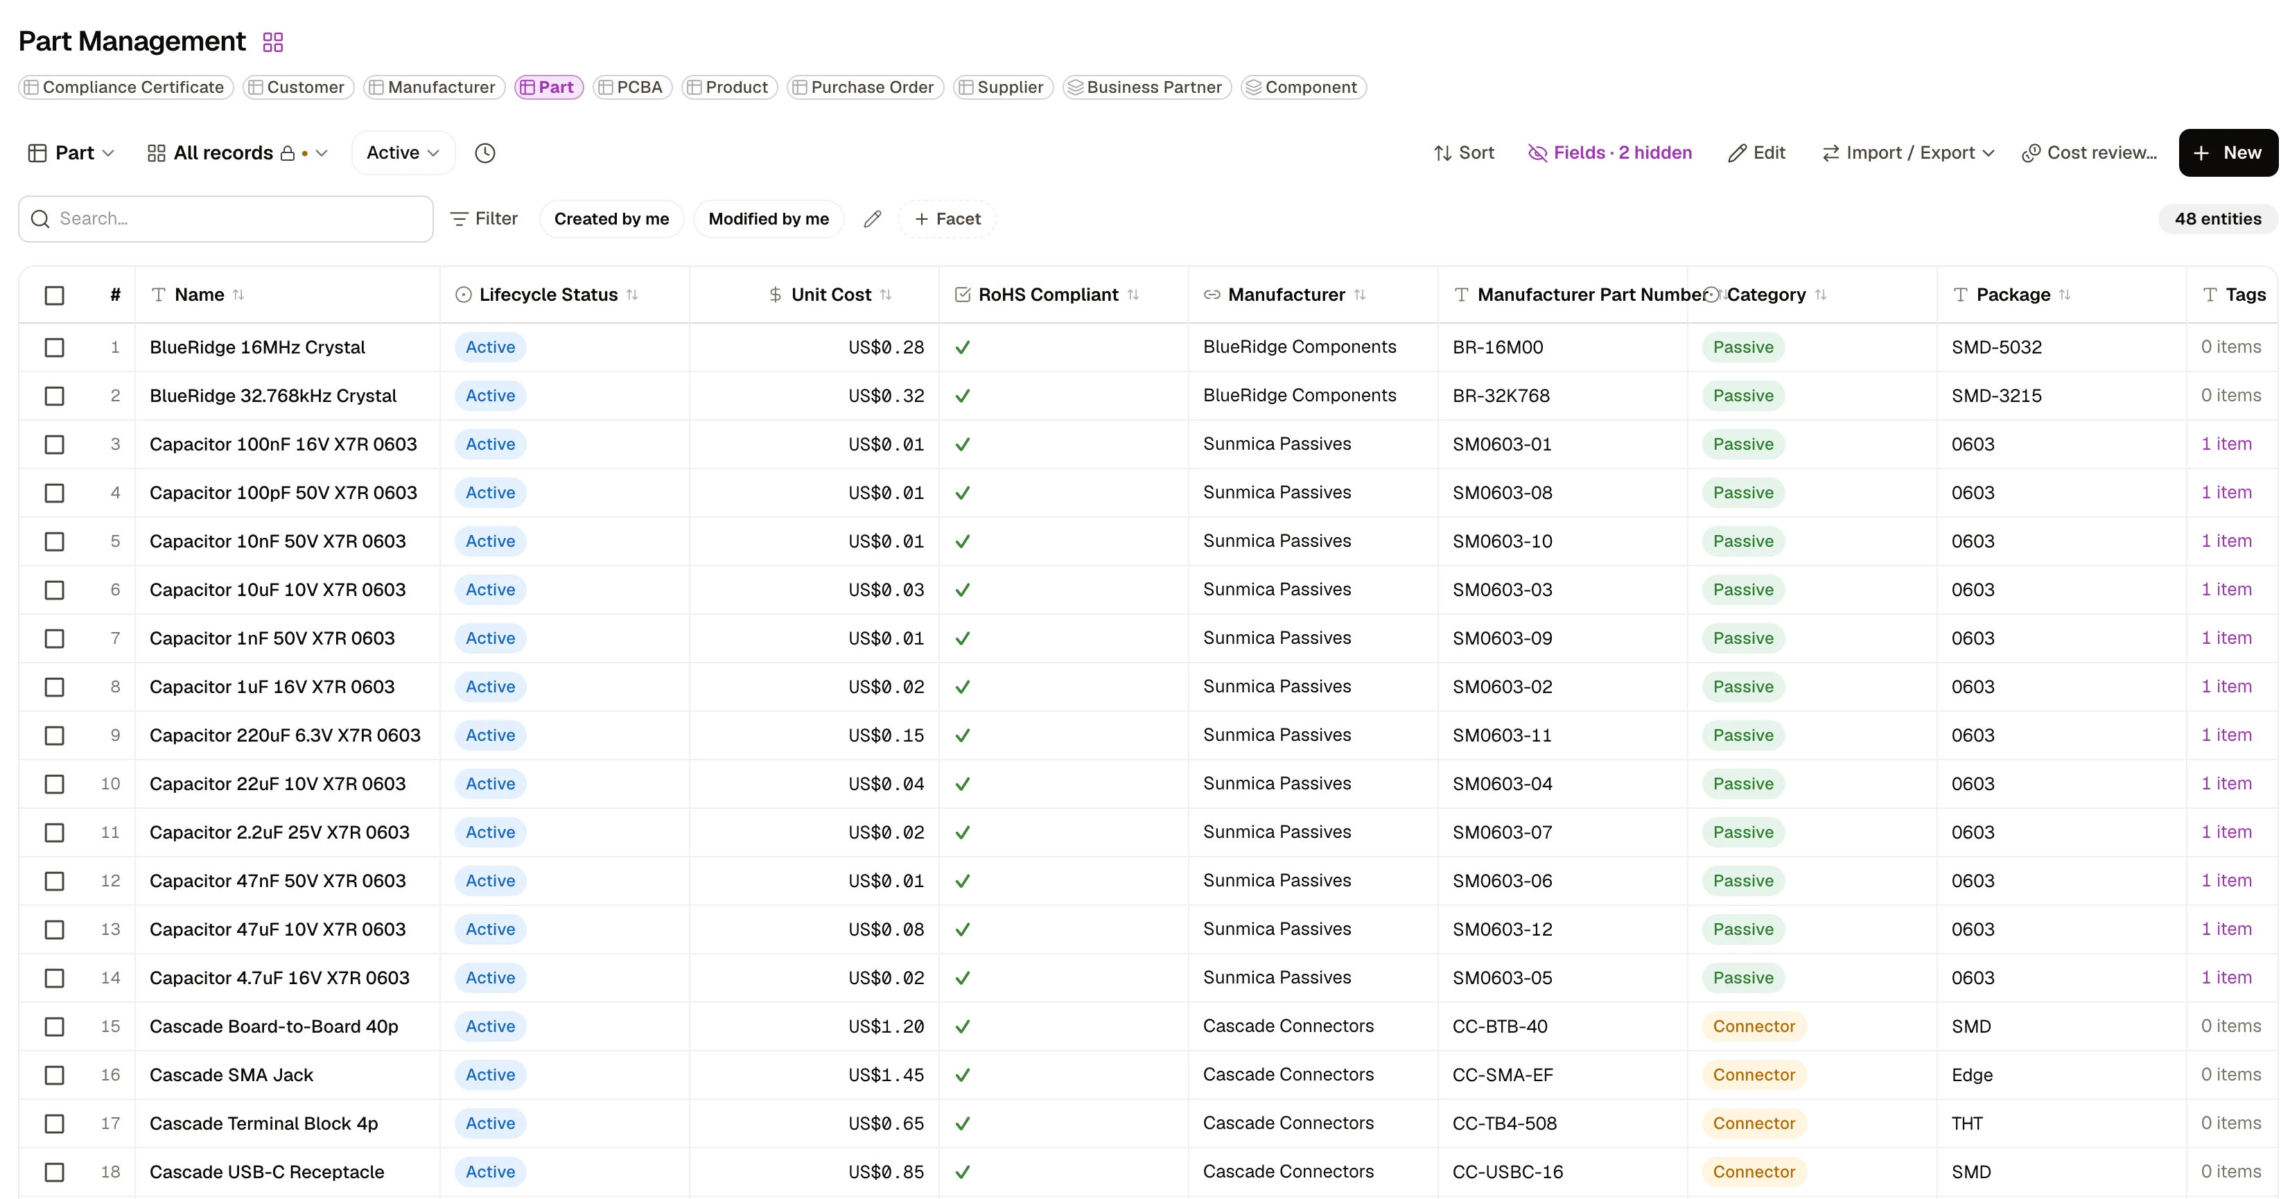The width and height of the screenshot is (2290, 1199).
Task: Click the Edit pencil in toolbar
Action: [x=1756, y=153]
